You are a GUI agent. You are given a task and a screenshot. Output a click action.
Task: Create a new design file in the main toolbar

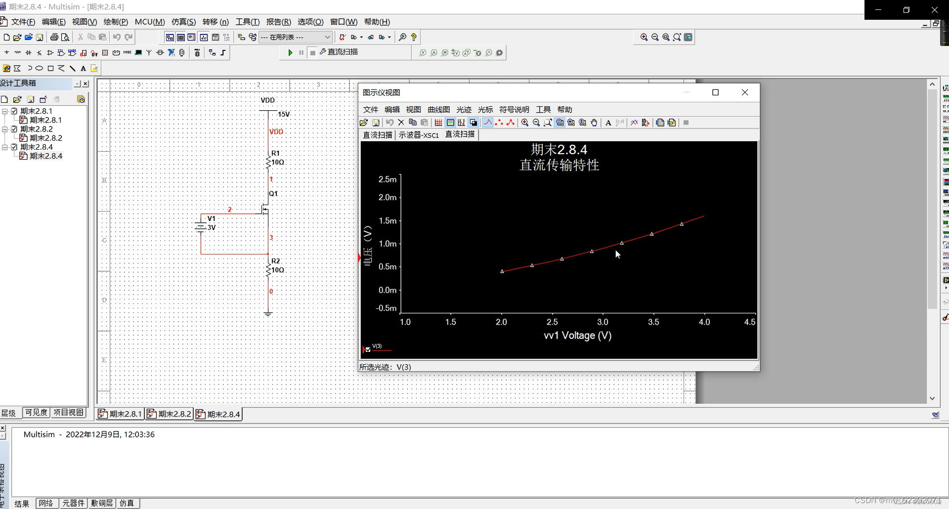tap(6, 37)
